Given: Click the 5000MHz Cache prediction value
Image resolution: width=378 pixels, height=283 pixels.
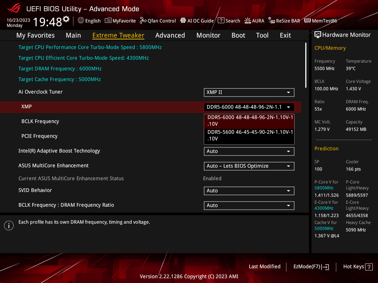Looking at the screenshot, I should pos(324,228).
